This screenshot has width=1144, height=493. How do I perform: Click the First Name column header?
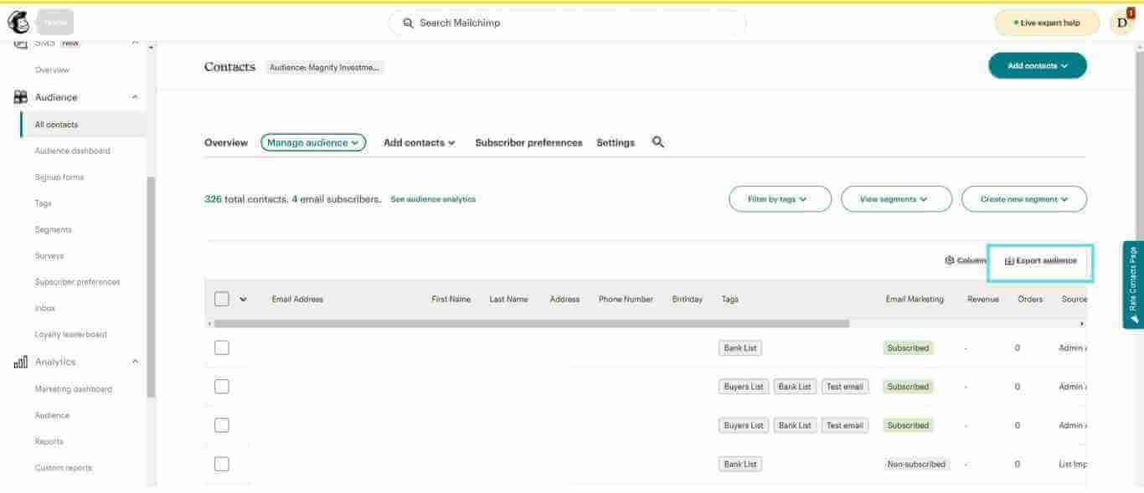tap(451, 299)
